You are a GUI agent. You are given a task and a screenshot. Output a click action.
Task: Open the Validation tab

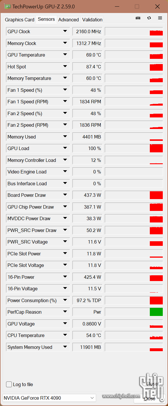pyautogui.click(x=92, y=20)
